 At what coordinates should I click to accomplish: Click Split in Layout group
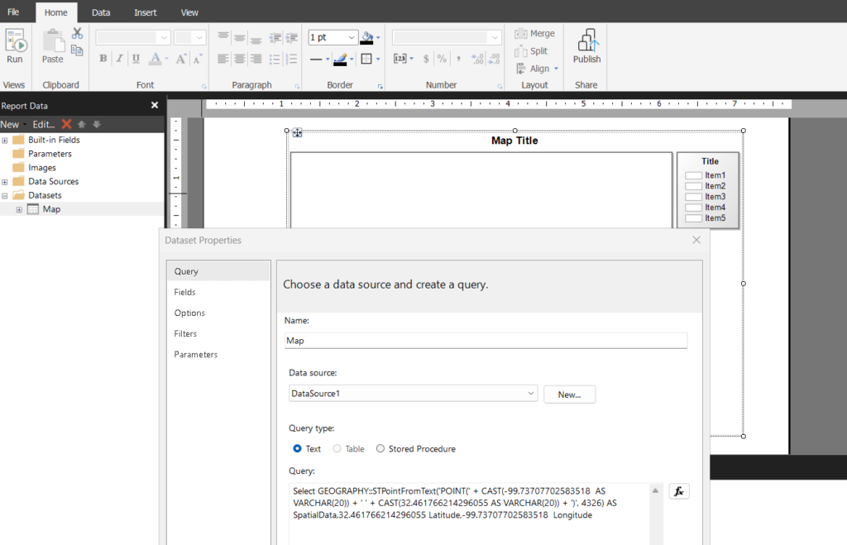[532, 50]
